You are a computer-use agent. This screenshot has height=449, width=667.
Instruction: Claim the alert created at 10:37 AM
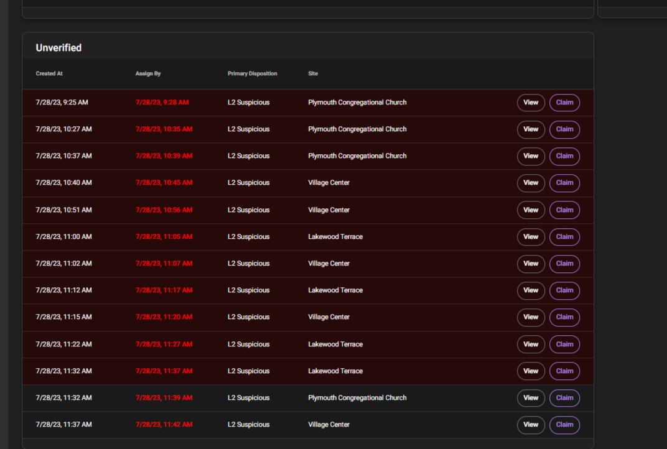pyautogui.click(x=564, y=156)
